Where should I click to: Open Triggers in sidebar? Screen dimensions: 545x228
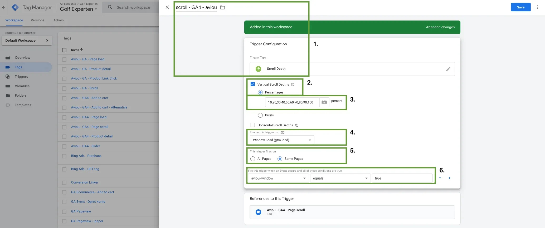(21, 77)
